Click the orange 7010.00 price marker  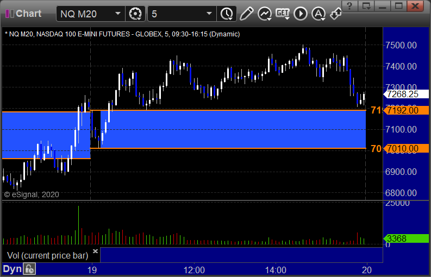[406, 148]
